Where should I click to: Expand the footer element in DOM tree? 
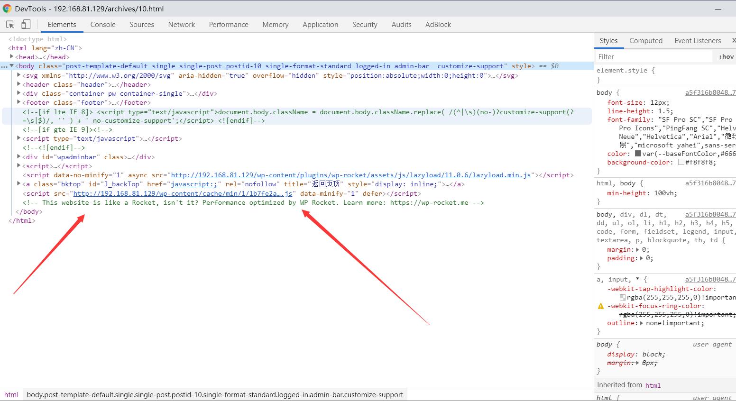click(x=19, y=102)
